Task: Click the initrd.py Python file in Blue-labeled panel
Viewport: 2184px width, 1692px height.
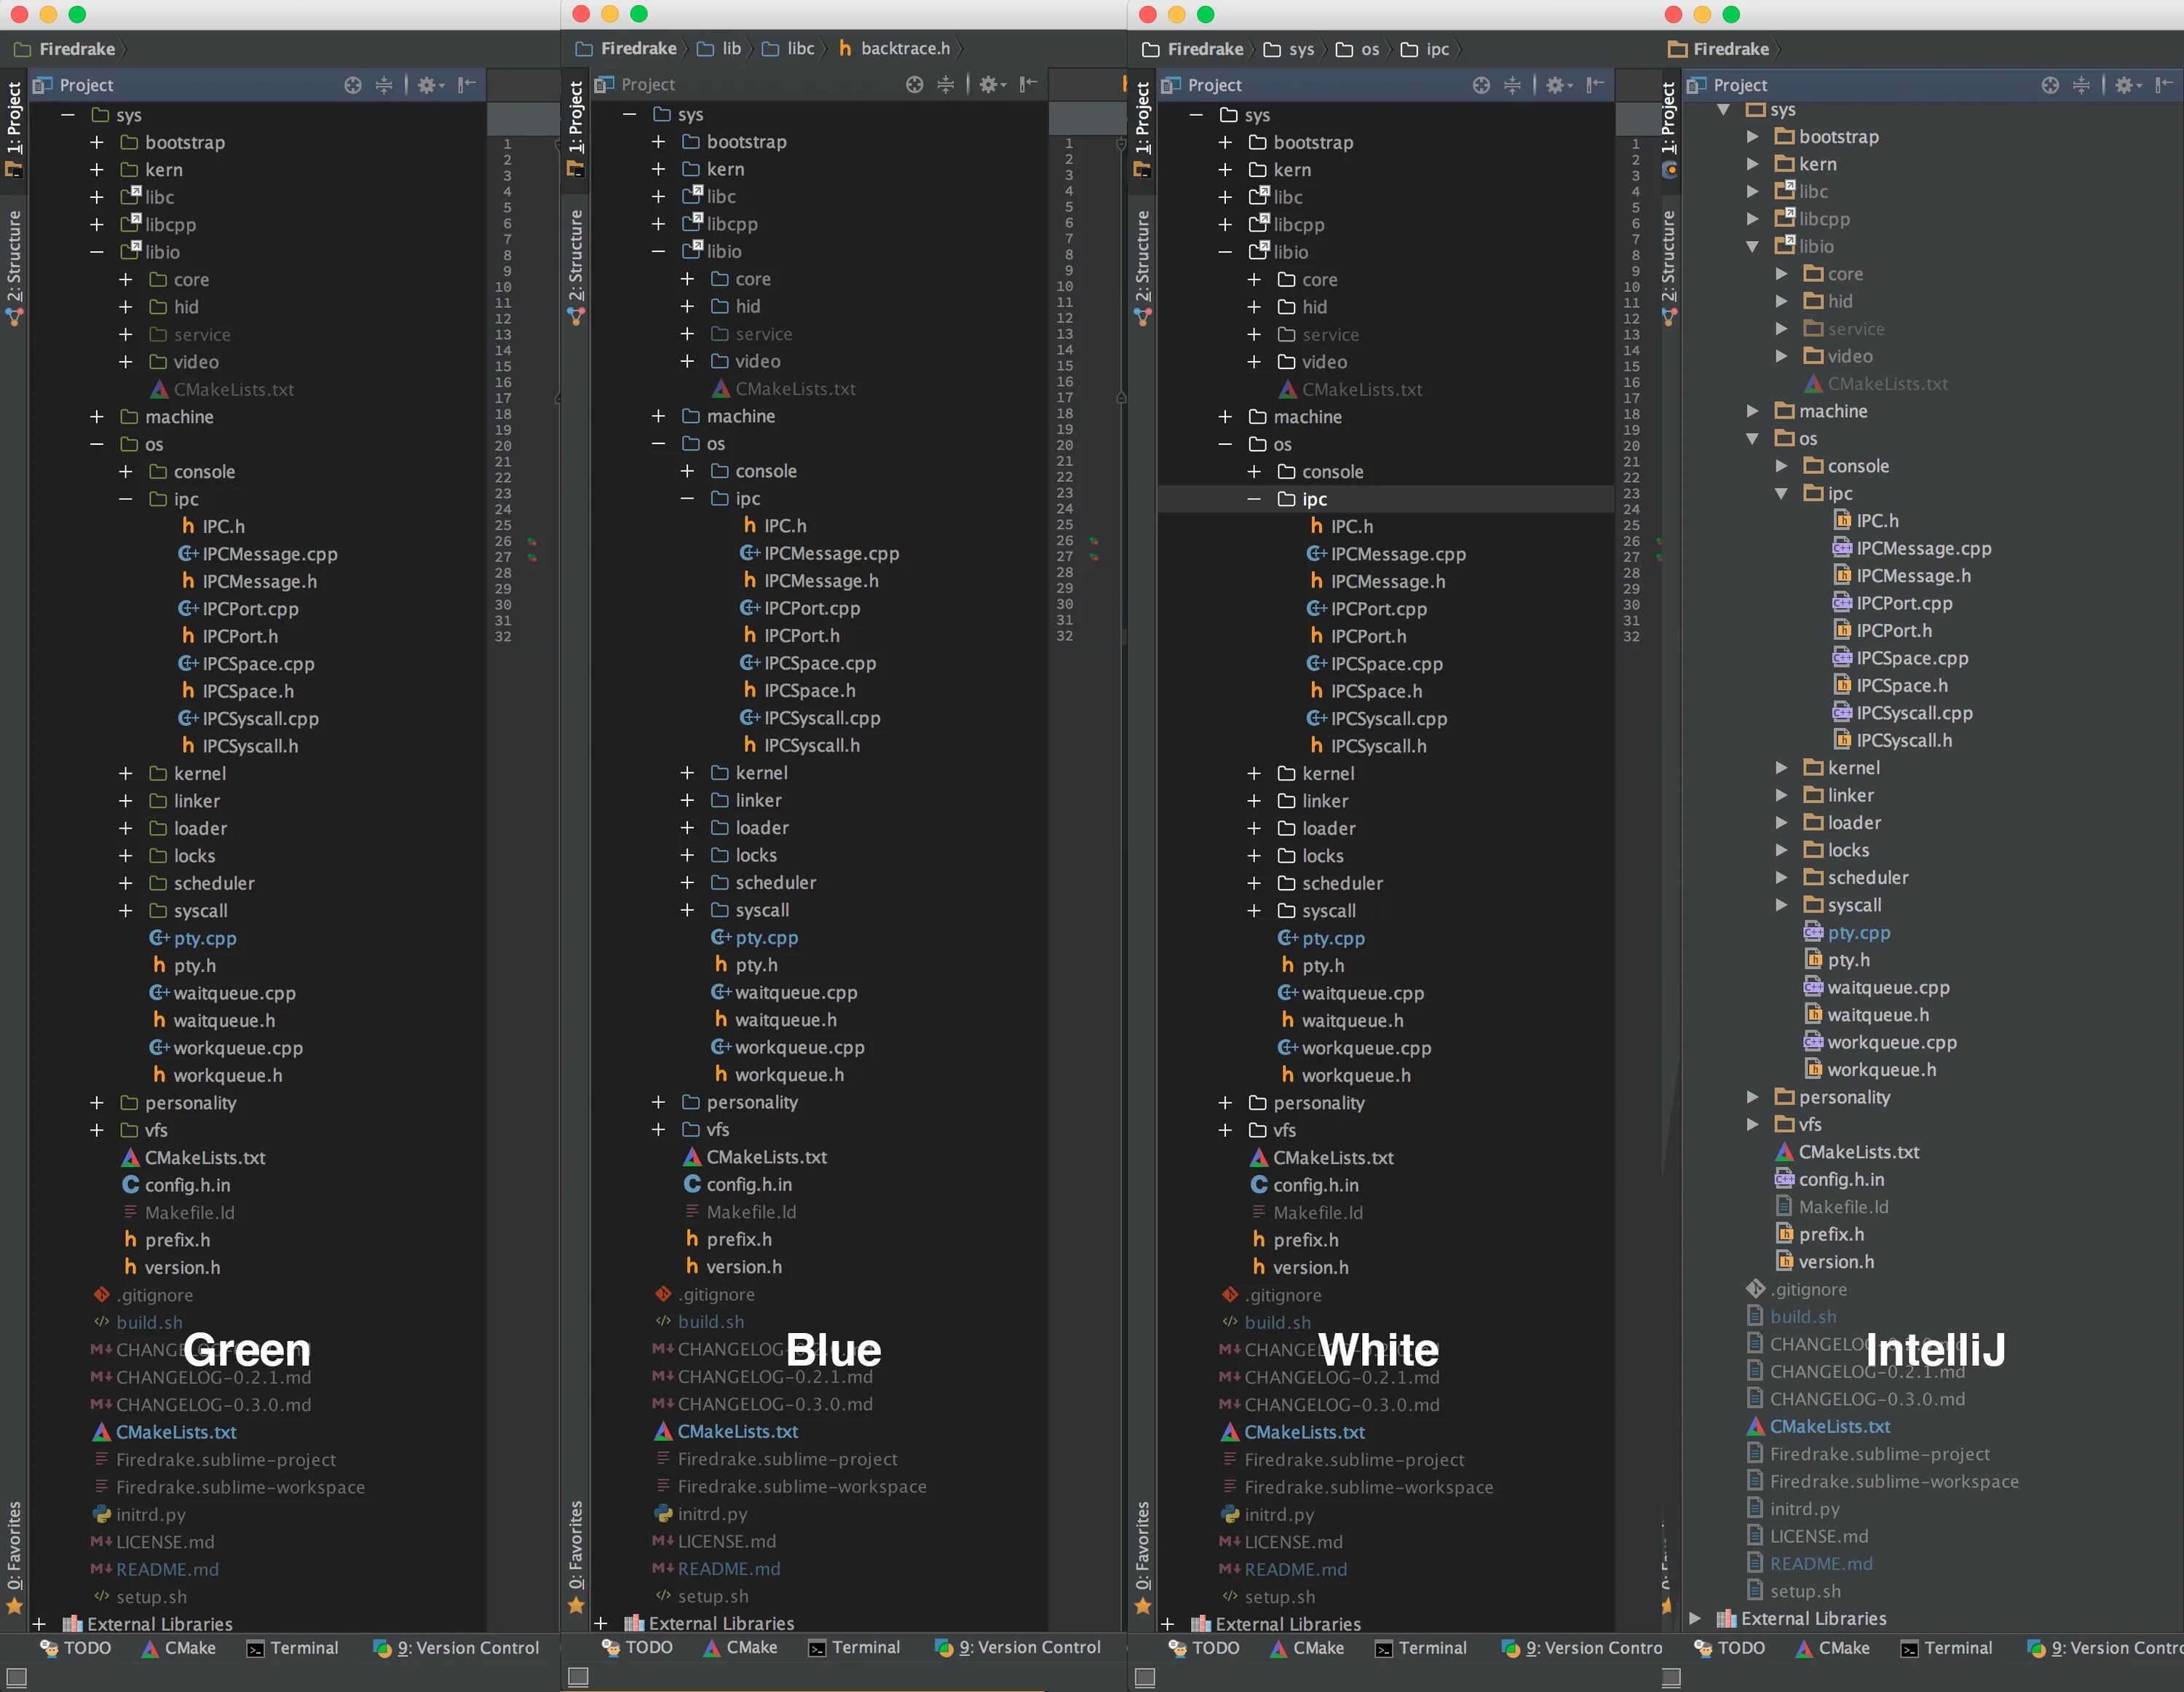Action: point(712,1513)
